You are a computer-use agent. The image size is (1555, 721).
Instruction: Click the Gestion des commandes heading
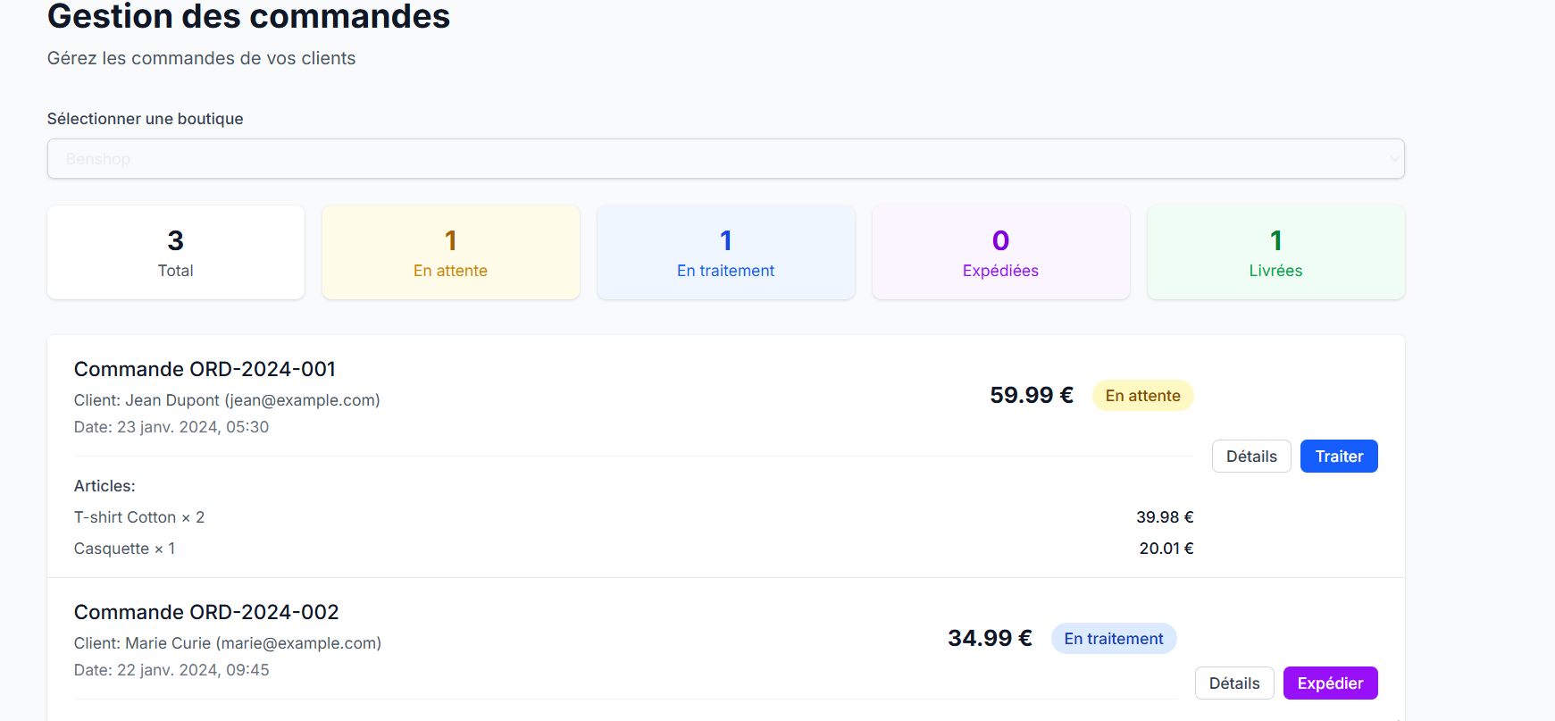pos(248,17)
